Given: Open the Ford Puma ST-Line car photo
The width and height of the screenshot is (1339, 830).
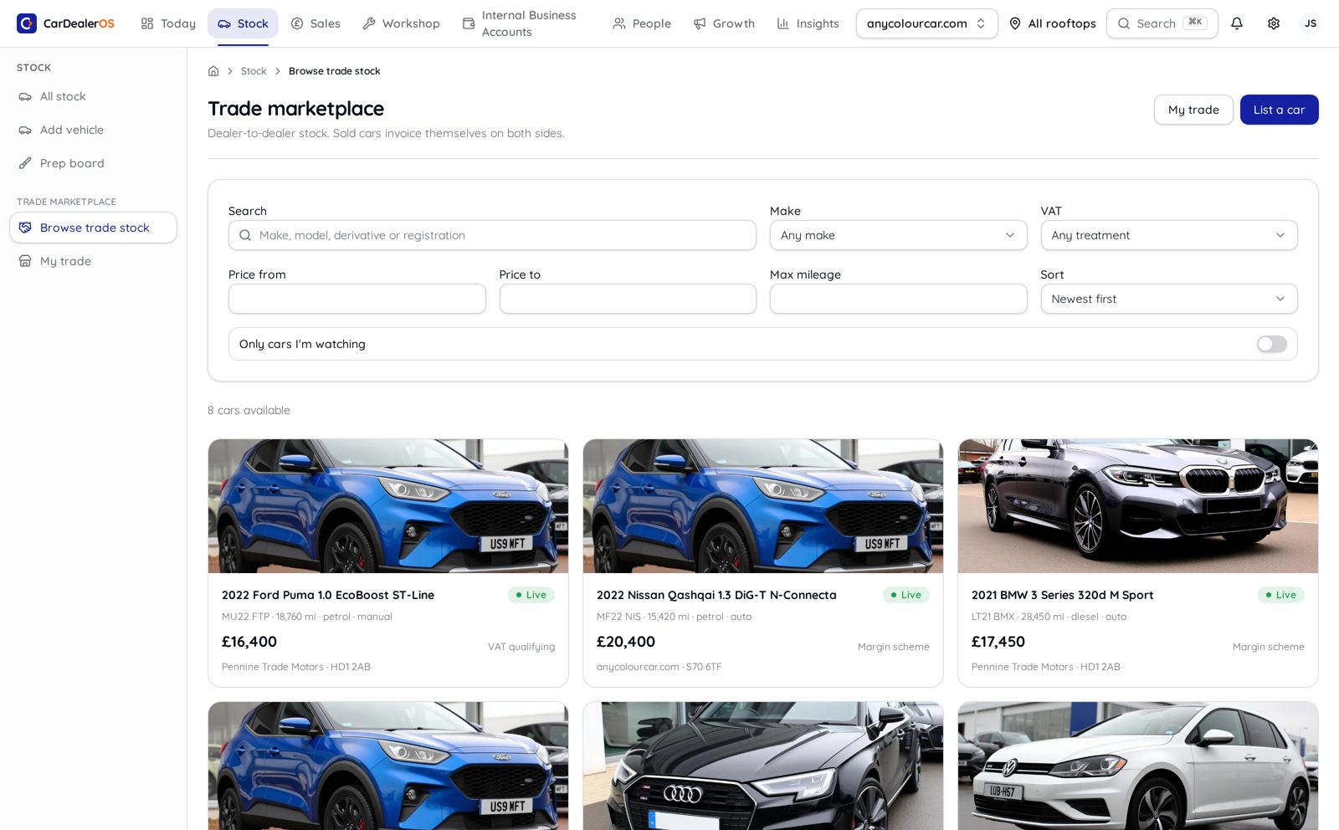Looking at the screenshot, I should pos(388,506).
